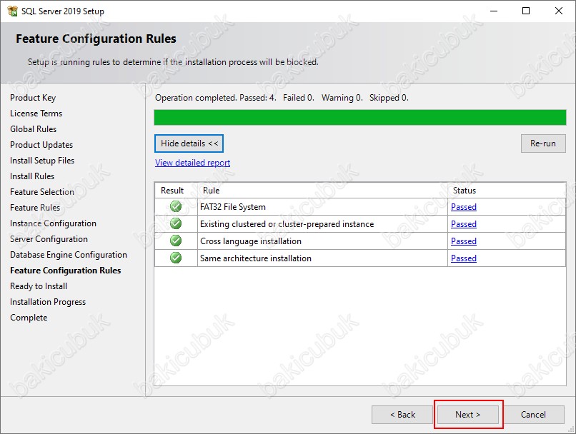Viewport: 576px width, 434px height.
Task: Click green check icon for Cross language installation
Action: (176, 241)
